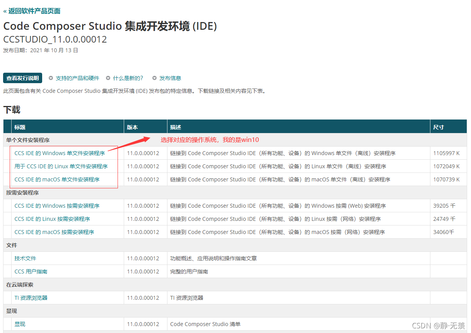This screenshot has height=333, width=471.
Task: Open CCS IDE 的 Windows 按需安装程序 link
Action: pyautogui.click(x=57, y=206)
